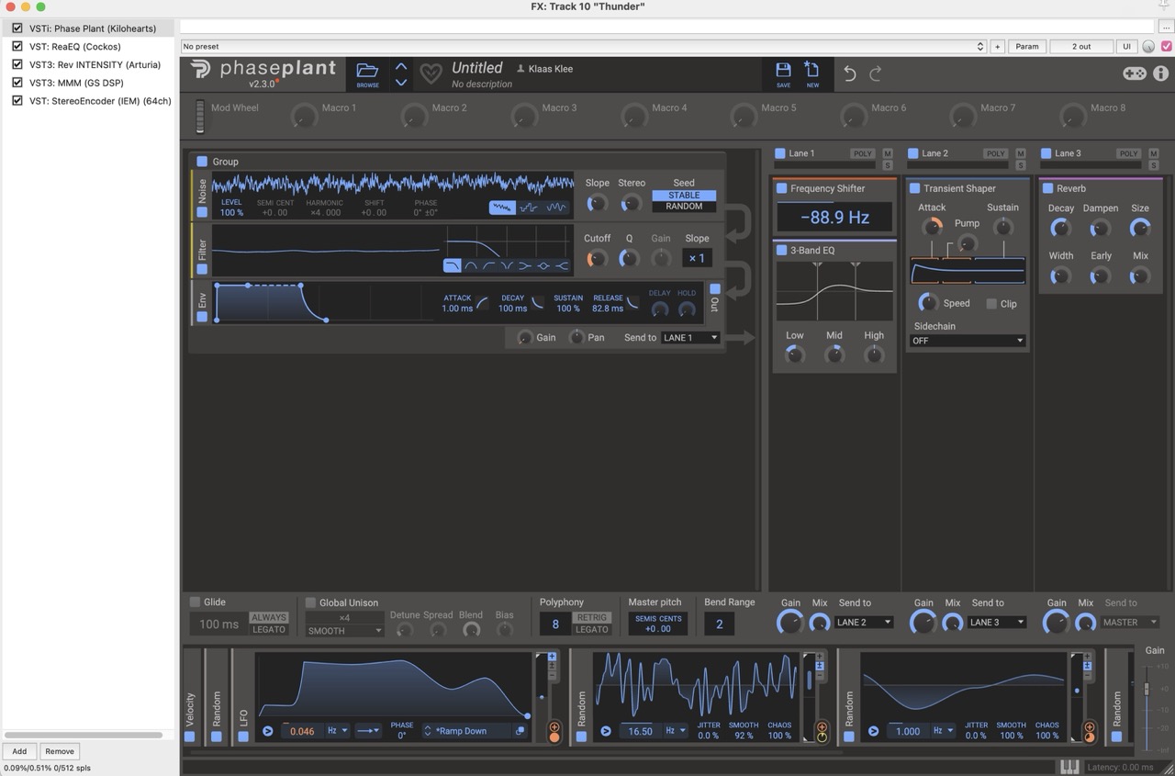Click the undo arrow icon

click(x=850, y=73)
